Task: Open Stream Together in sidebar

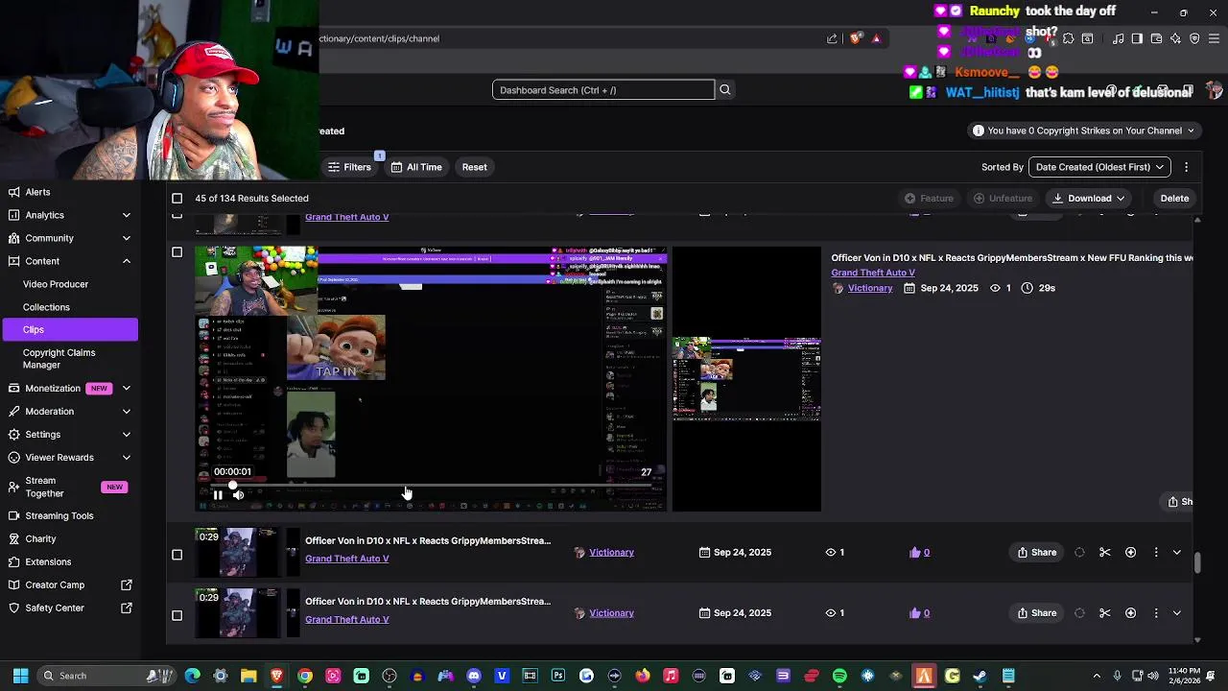Action: point(44,487)
